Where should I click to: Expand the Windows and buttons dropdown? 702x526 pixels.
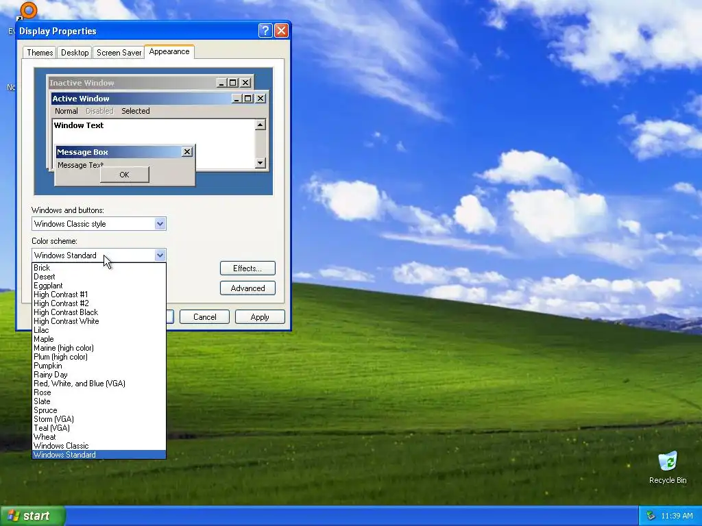click(x=160, y=224)
